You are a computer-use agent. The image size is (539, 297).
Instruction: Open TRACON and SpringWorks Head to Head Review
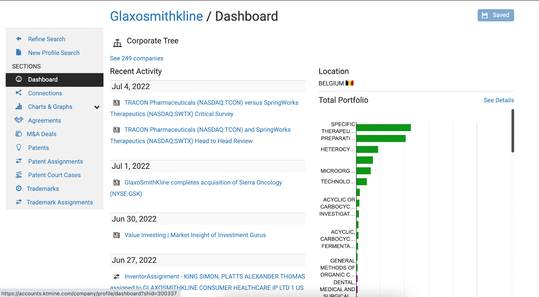(200, 135)
